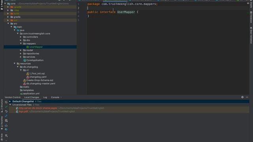253x142 pixels.
Task: Collapse the main folder
Action: click(x=11, y=27)
